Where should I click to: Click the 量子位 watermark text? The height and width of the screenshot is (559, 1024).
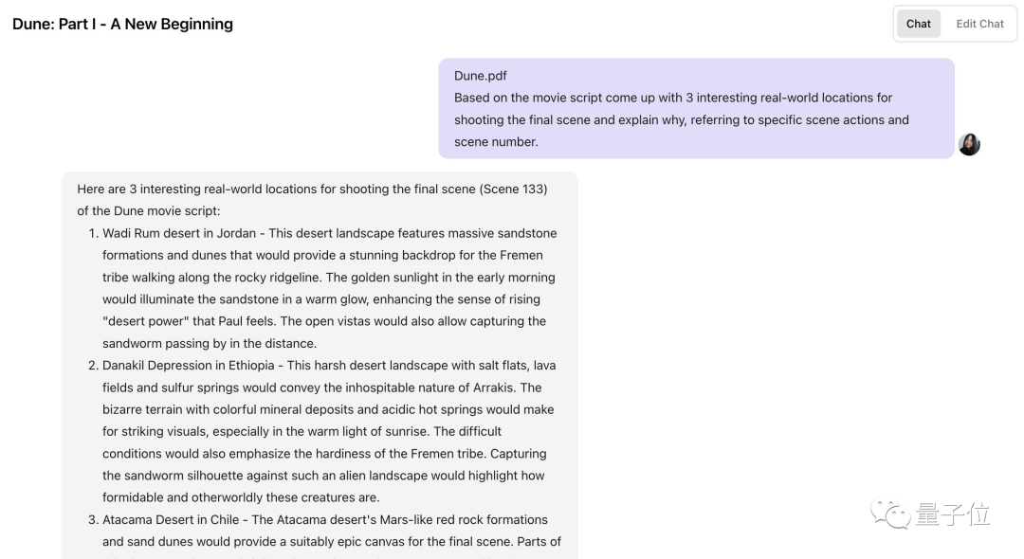click(x=953, y=514)
